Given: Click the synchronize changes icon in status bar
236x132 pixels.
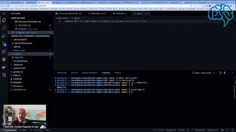Looking at the screenshot, I should click(x=31, y=130).
